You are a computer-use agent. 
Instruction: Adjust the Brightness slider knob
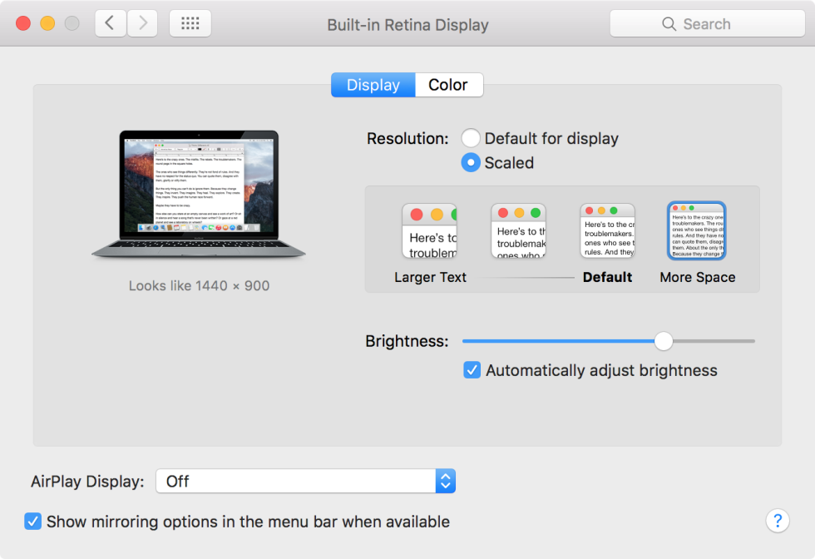tap(663, 341)
